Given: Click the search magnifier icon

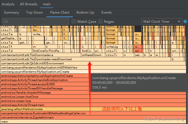Looking at the screenshot, I should coord(6,21).
